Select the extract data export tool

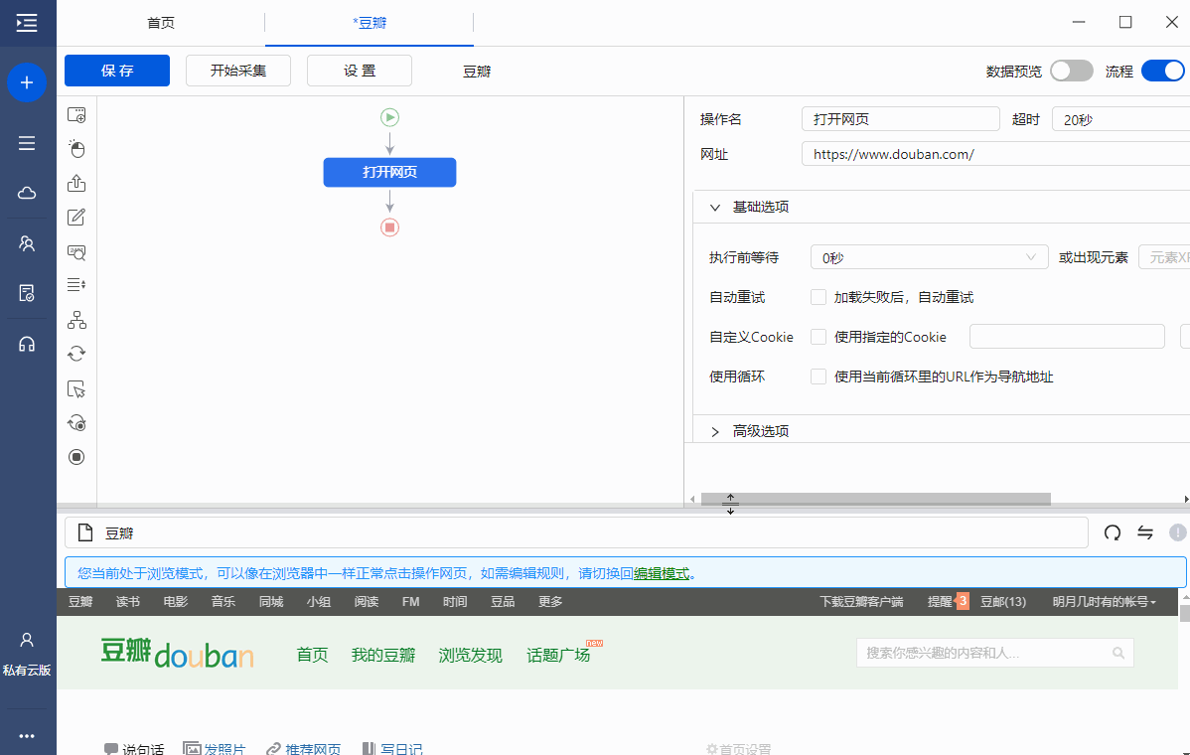coord(76,183)
